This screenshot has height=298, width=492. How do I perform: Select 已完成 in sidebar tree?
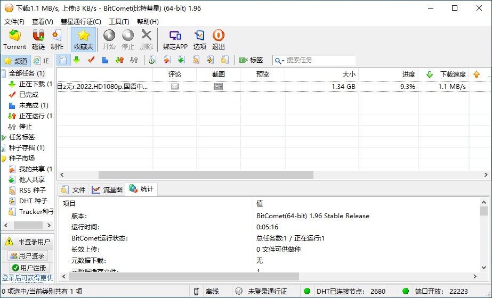pyautogui.click(x=29, y=95)
